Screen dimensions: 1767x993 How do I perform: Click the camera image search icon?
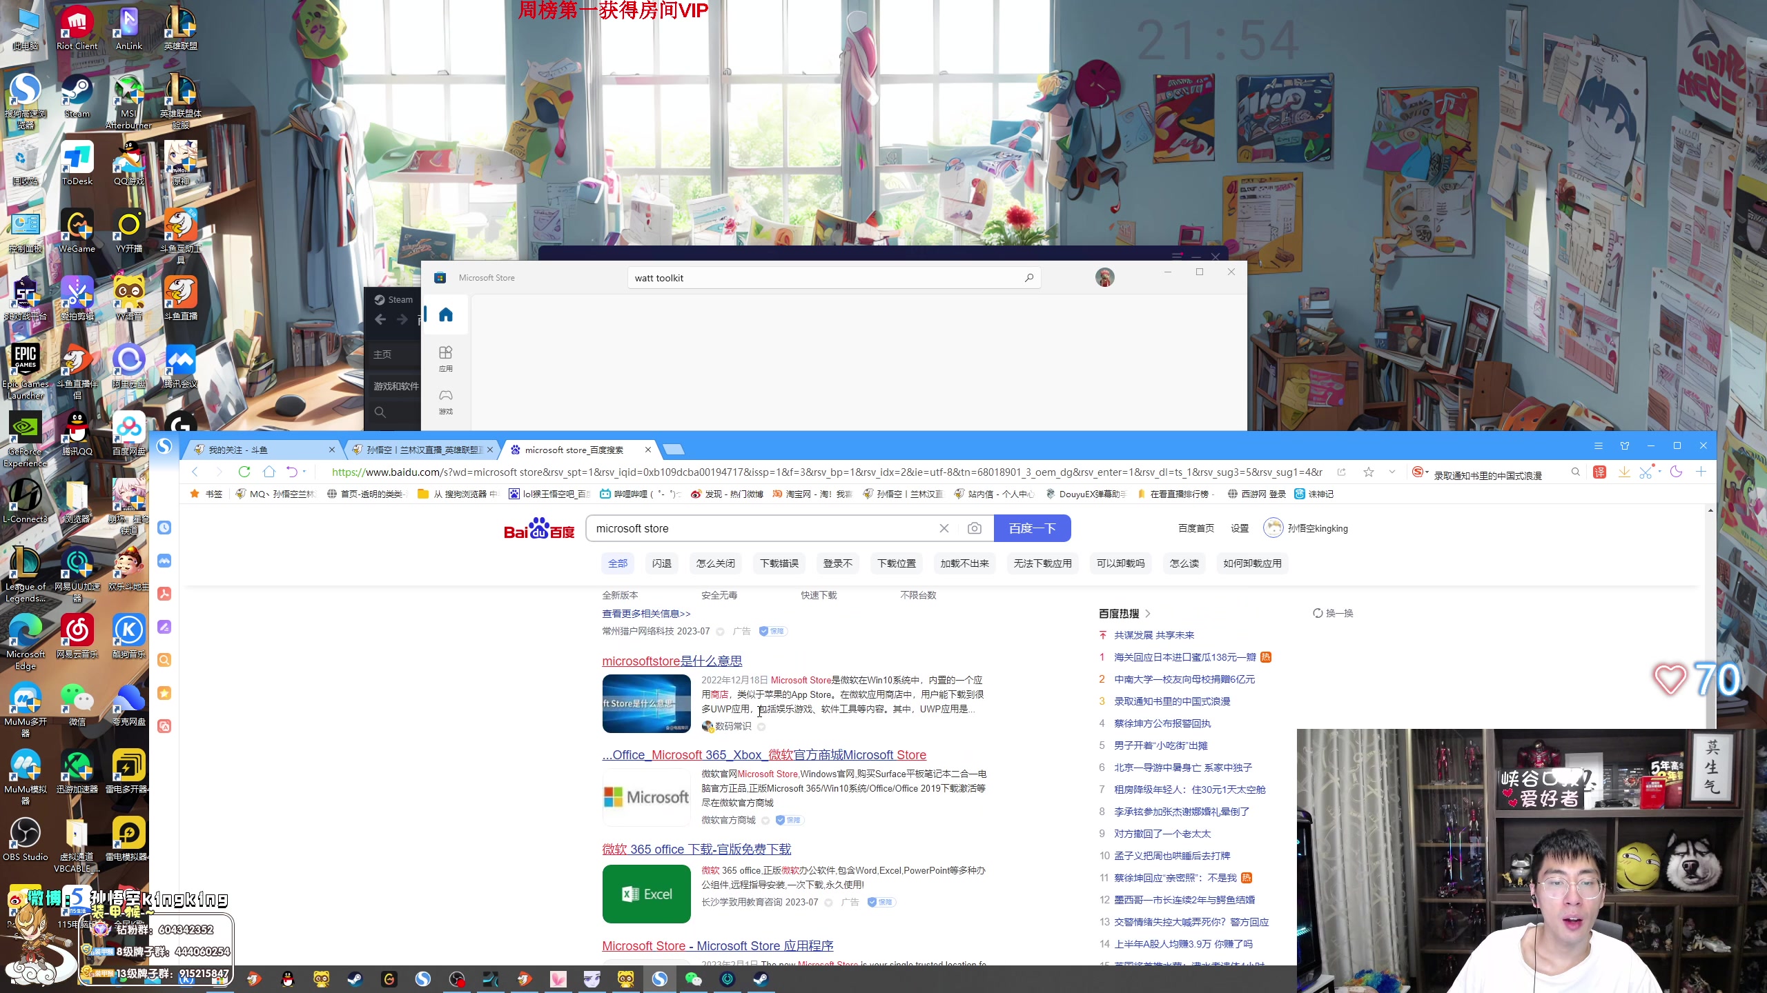click(975, 528)
